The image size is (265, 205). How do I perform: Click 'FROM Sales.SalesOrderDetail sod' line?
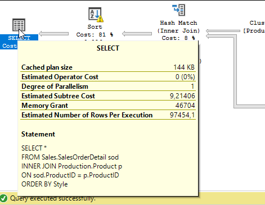(70, 157)
